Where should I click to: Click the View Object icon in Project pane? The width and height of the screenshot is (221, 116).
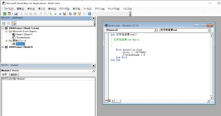(x=8, y=23)
